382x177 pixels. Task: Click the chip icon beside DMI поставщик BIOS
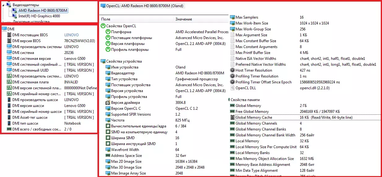9,35
